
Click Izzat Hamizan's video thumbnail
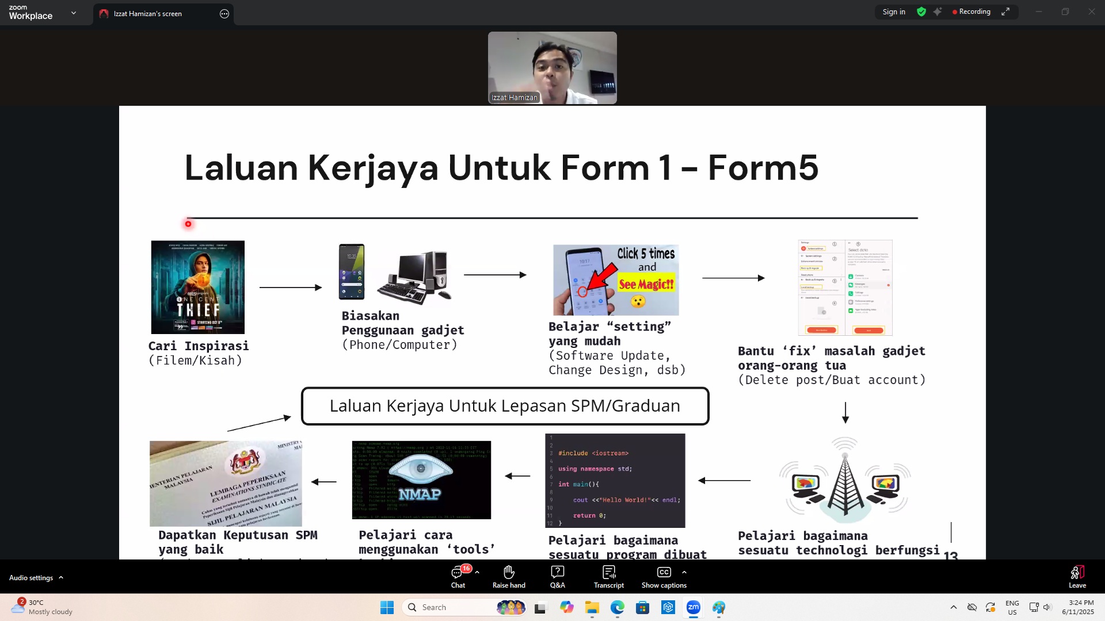pos(552,68)
